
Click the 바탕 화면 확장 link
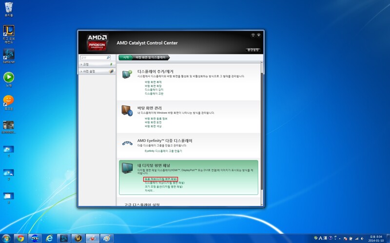tap(153, 86)
